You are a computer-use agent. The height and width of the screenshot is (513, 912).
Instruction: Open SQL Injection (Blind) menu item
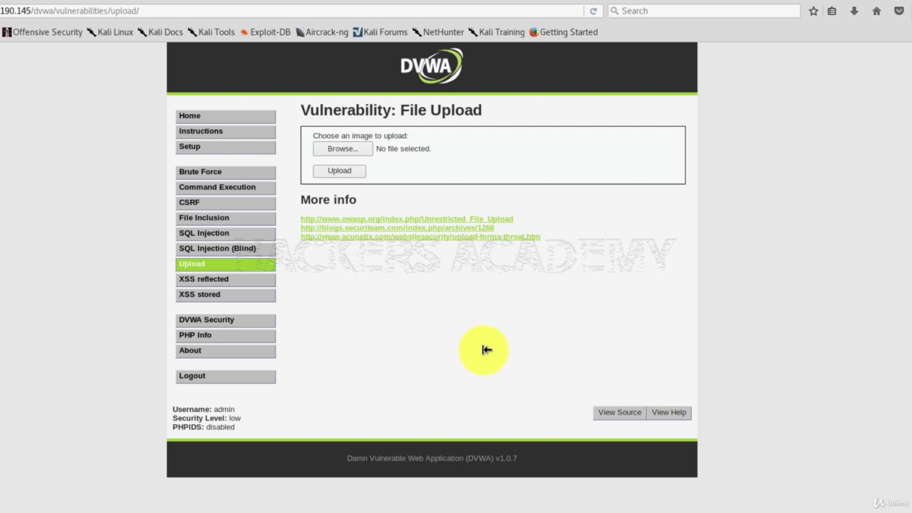[225, 249]
